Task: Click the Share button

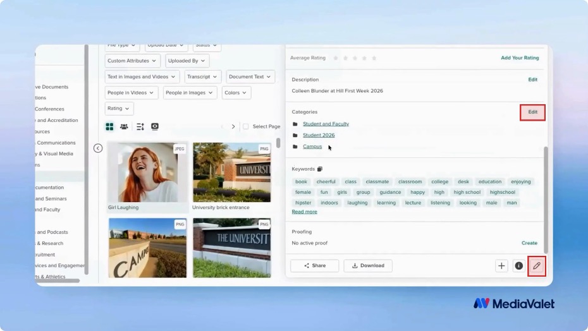Action: [x=315, y=266]
